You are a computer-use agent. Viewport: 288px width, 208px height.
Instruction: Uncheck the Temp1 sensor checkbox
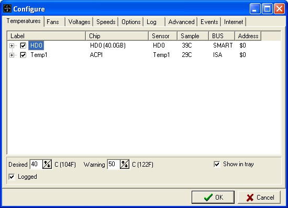(23, 55)
